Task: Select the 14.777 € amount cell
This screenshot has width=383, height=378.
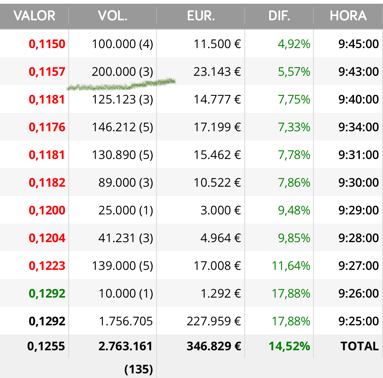Action: point(217,100)
